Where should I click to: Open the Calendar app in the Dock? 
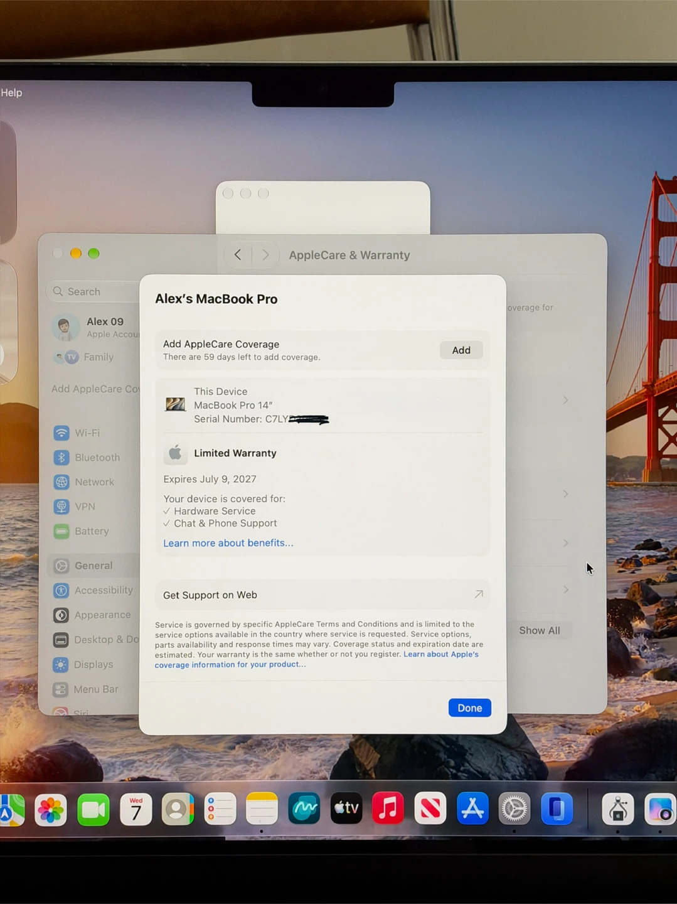[136, 809]
